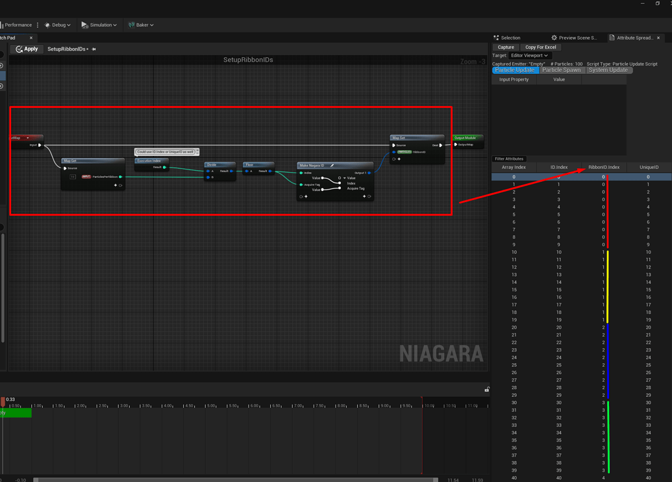
Task: Switch to the Particle Spawn script view
Action: pyautogui.click(x=560, y=70)
